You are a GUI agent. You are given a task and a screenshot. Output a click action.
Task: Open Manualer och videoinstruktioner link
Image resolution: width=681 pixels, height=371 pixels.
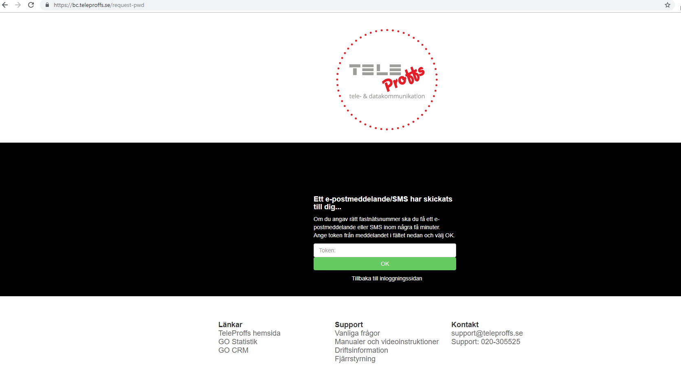click(x=387, y=342)
